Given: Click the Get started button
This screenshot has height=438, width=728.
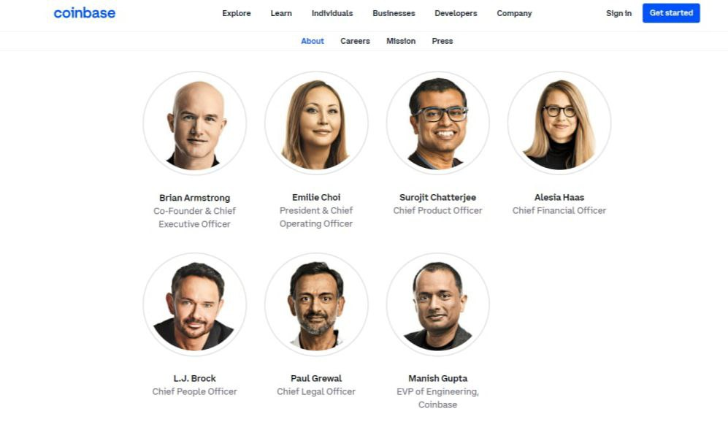Looking at the screenshot, I should (671, 13).
